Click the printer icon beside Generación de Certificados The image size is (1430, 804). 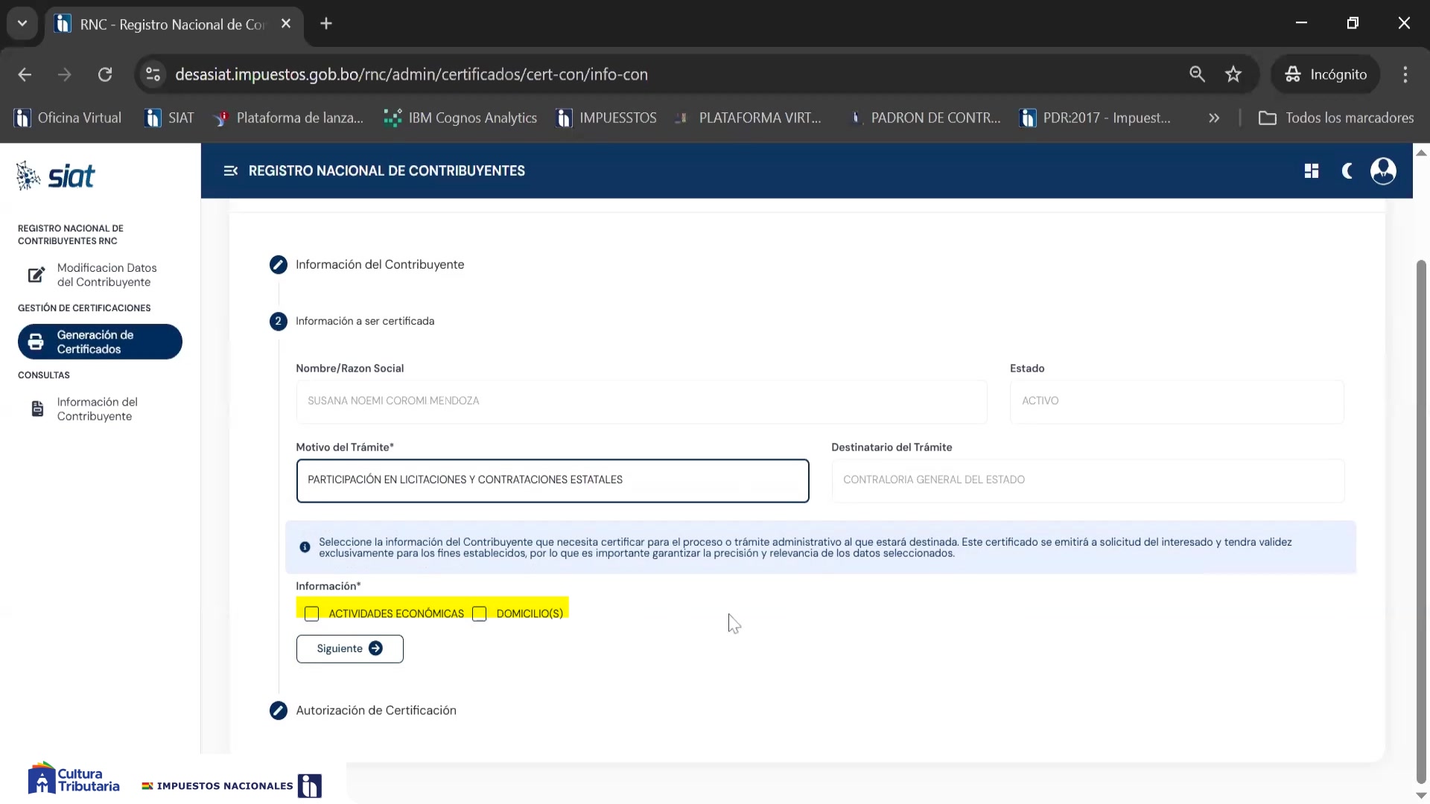36,342
